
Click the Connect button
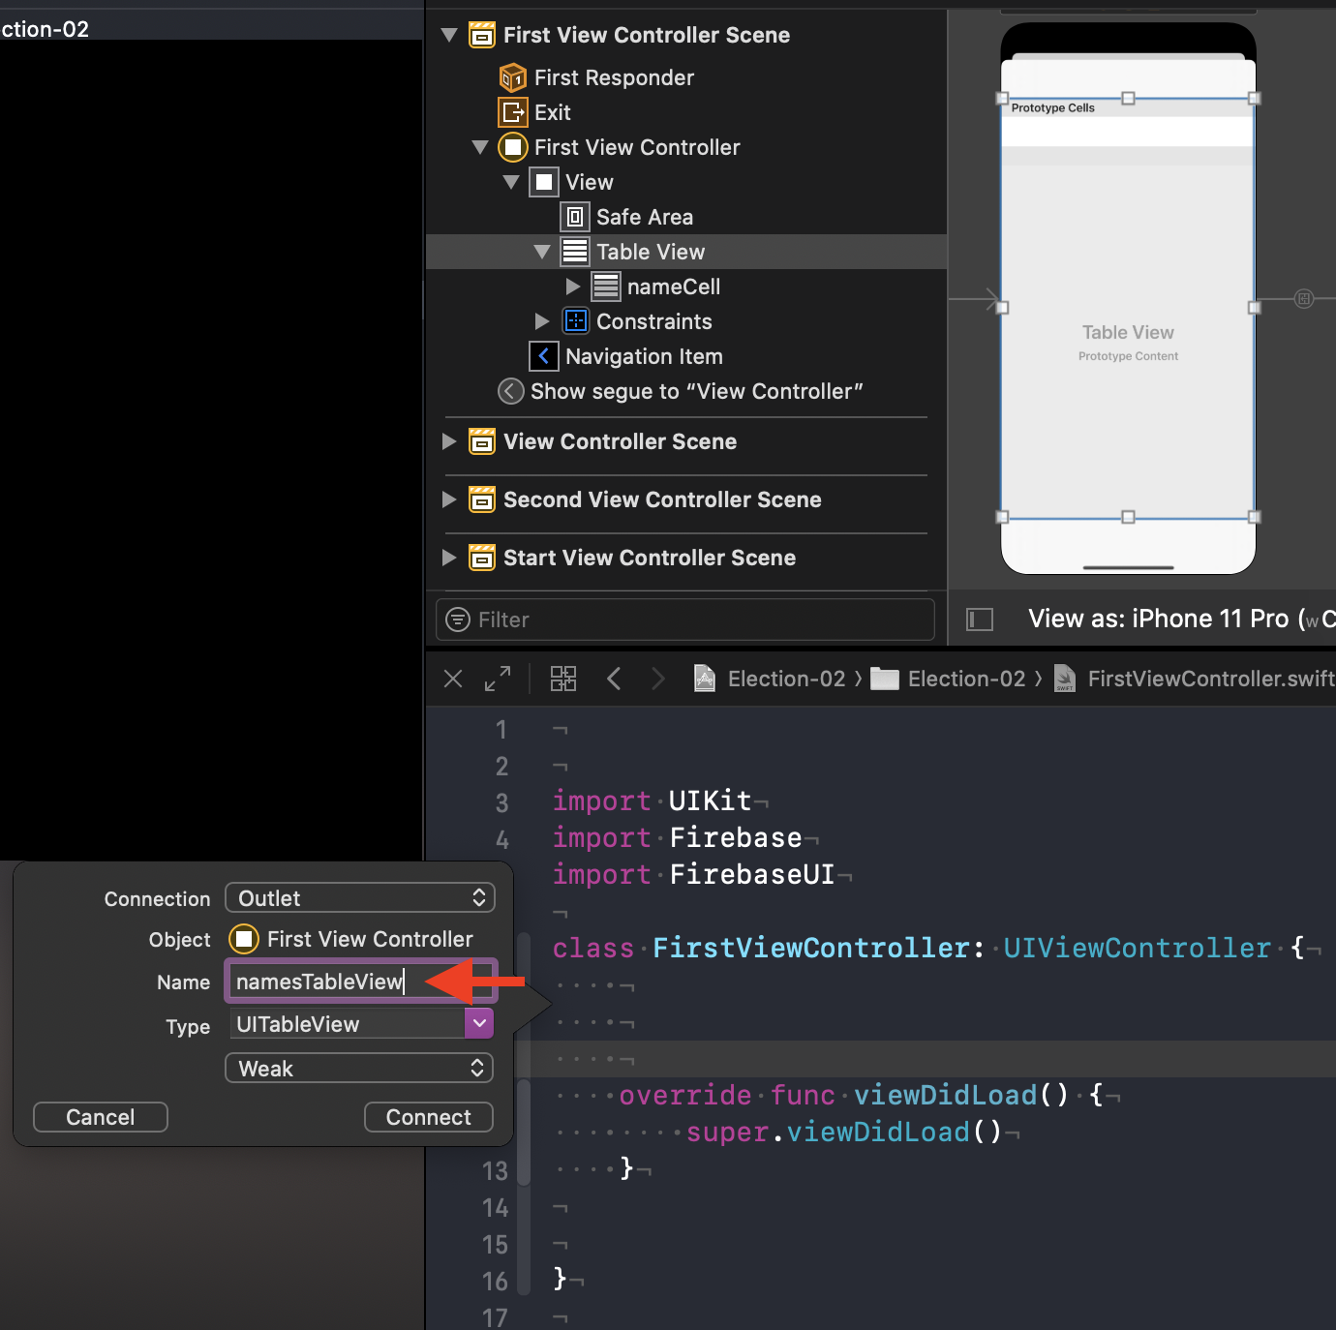pyautogui.click(x=429, y=1117)
